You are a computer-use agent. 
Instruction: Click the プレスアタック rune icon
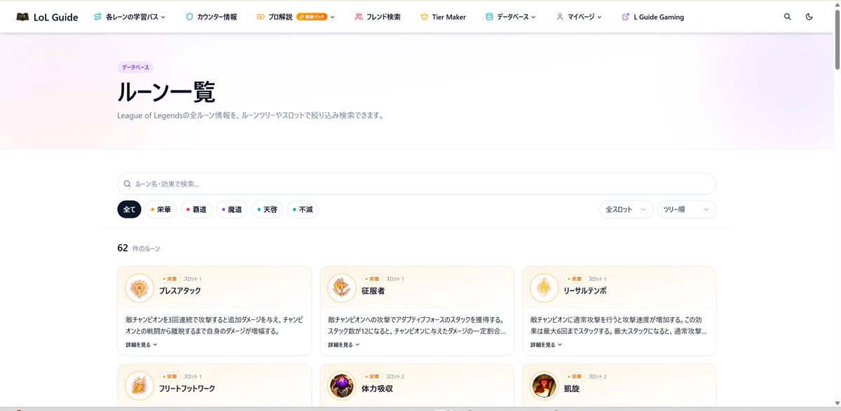coord(139,288)
